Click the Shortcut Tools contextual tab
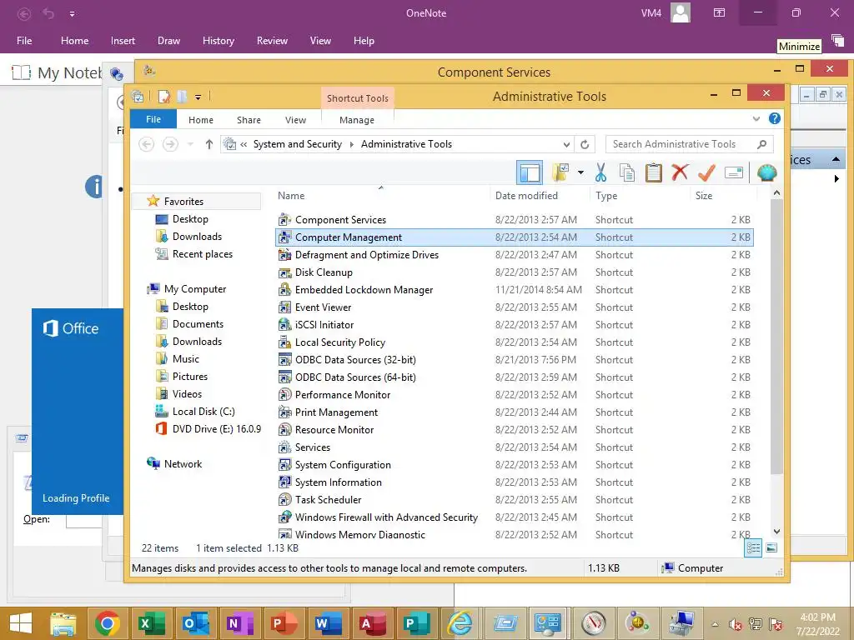 [x=357, y=98]
